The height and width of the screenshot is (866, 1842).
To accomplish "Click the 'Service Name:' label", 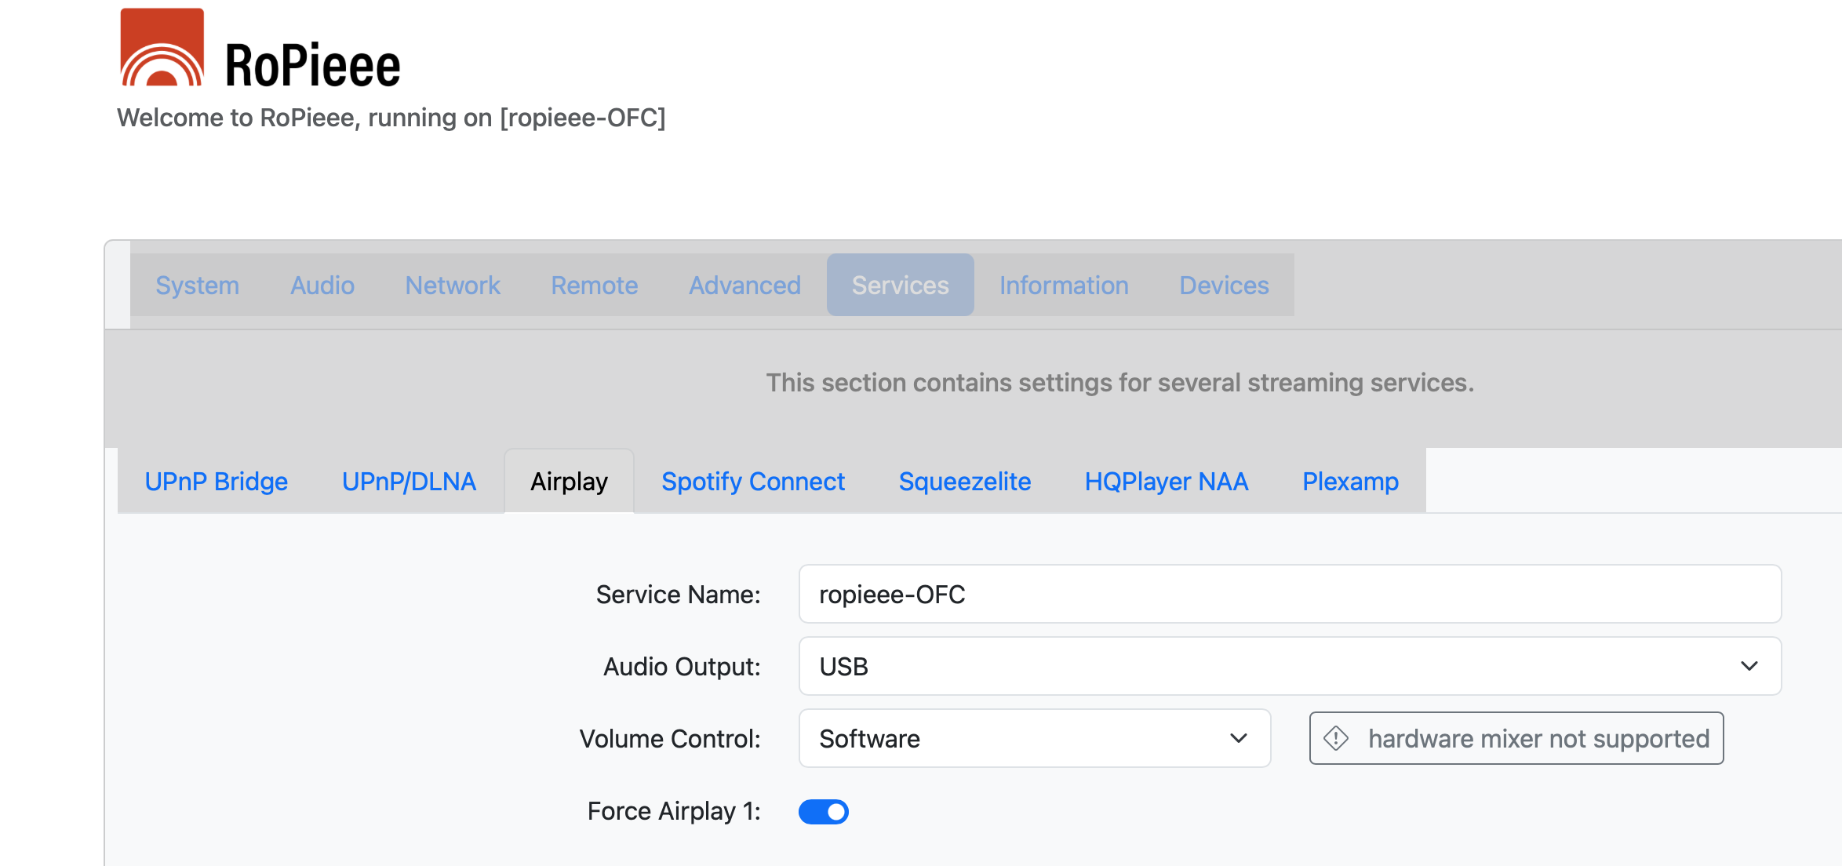I will click(x=679, y=595).
